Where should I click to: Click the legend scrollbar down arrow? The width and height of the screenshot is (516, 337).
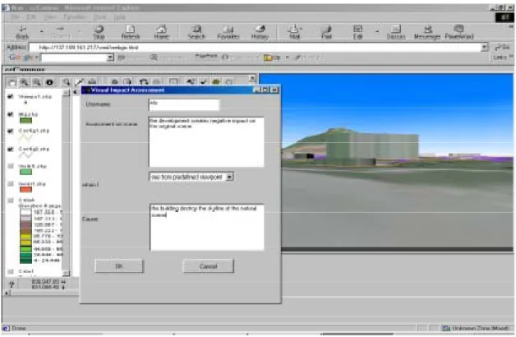tap(66, 273)
